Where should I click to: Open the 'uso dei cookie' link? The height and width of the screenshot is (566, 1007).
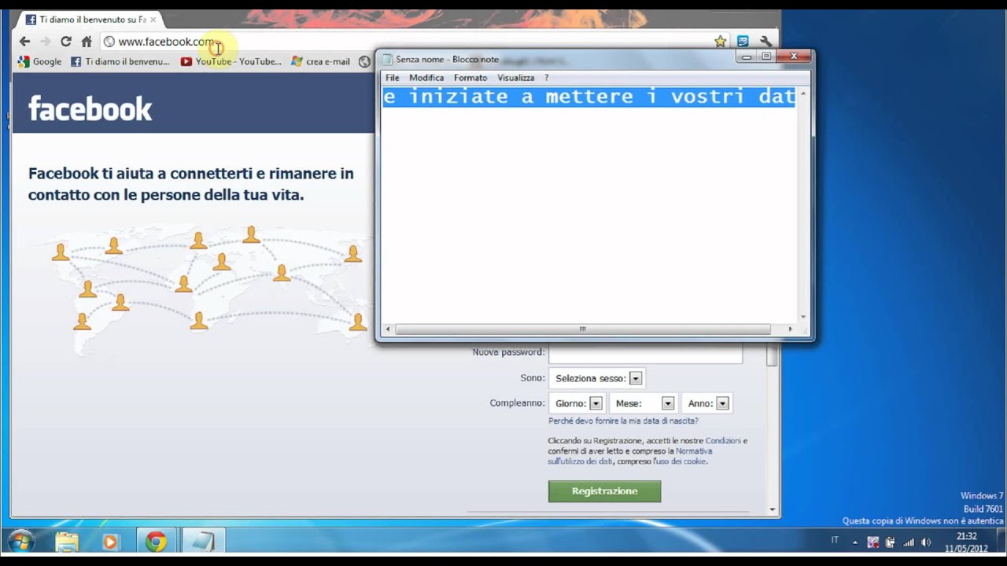[x=680, y=461]
